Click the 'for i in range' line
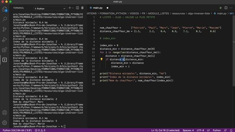 click(x=130, y=52)
